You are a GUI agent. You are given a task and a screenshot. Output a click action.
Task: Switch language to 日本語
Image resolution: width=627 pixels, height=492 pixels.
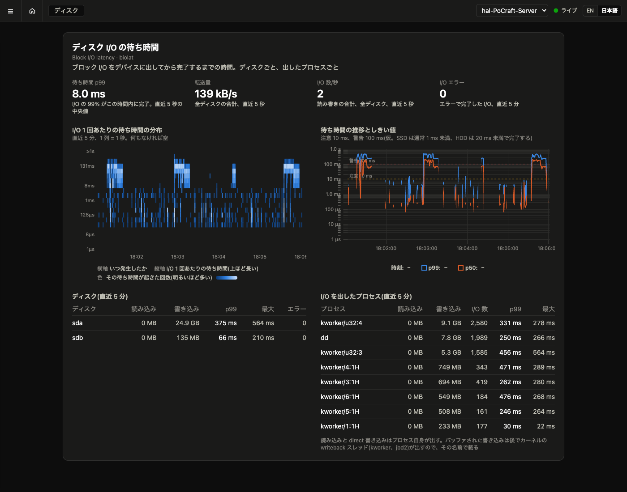[609, 11]
